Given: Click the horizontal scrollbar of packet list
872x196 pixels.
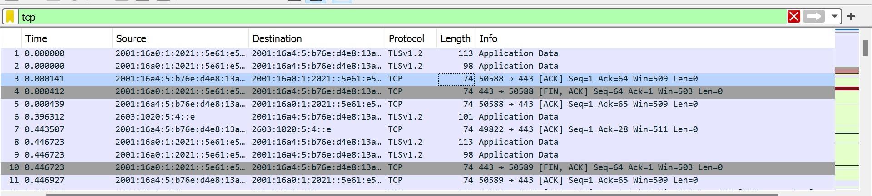Looking at the screenshot, I should coord(412,194).
